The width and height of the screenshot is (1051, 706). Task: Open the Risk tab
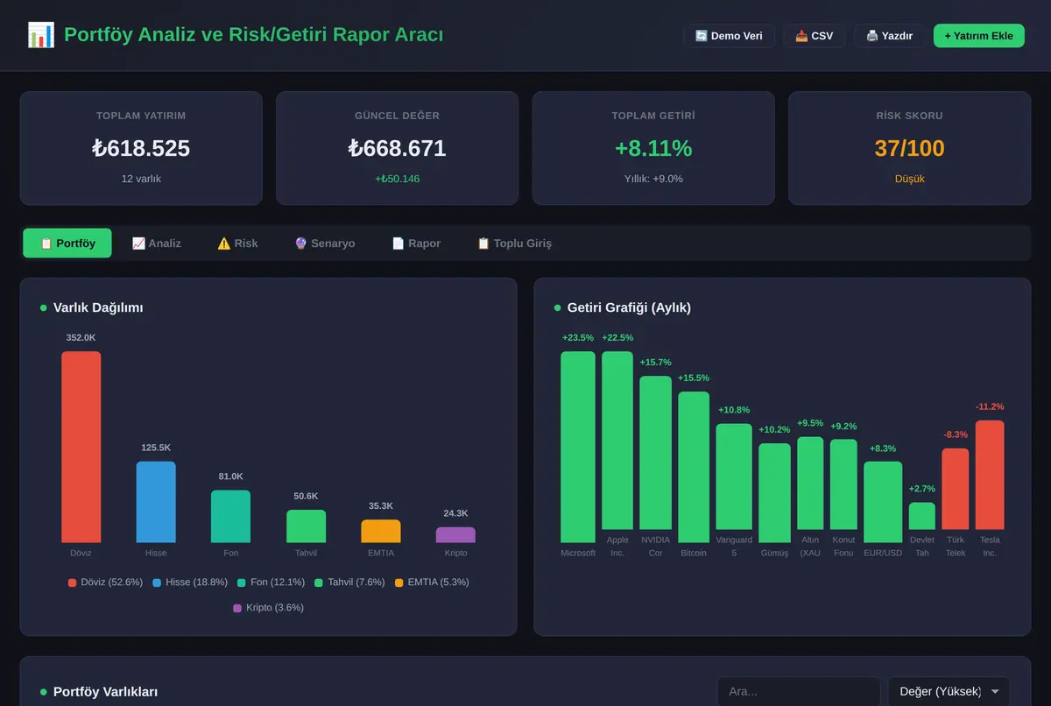[237, 244]
